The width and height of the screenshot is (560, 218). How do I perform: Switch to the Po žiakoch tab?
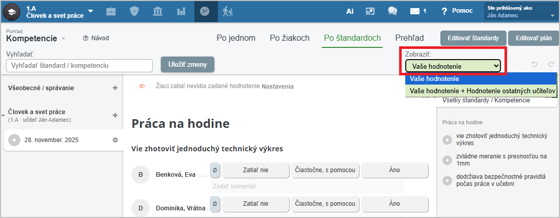290,38
